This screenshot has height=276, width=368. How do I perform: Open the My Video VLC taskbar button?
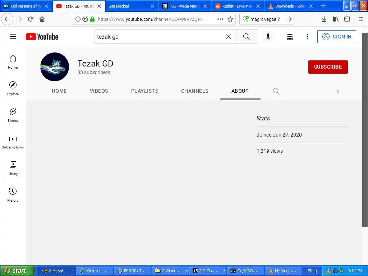click(283, 271)
